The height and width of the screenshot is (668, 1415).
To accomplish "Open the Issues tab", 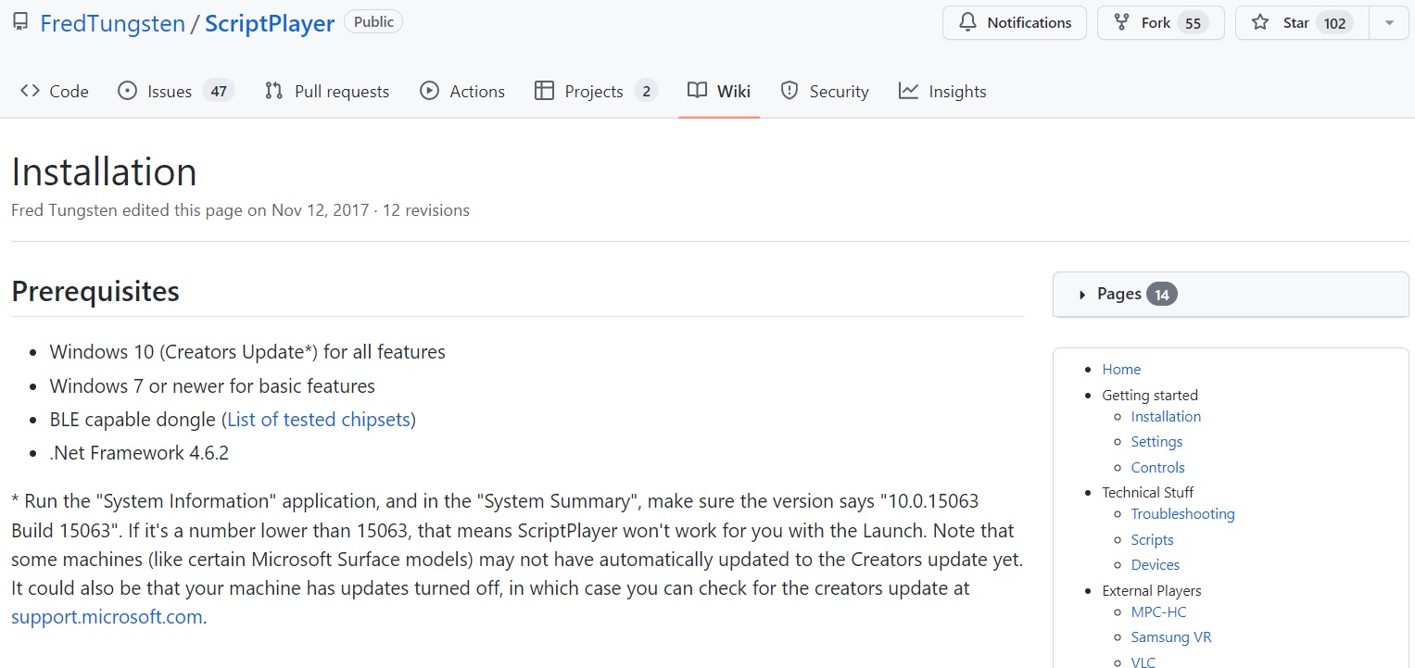I will pyautogui.click(x=176, y=91).
